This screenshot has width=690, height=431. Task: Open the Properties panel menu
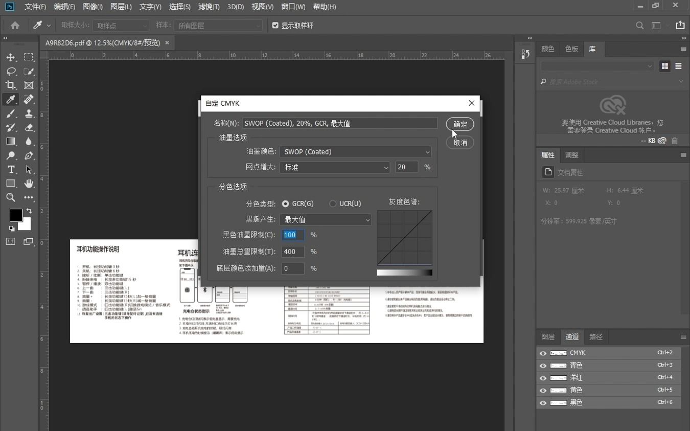pos(683,155)
